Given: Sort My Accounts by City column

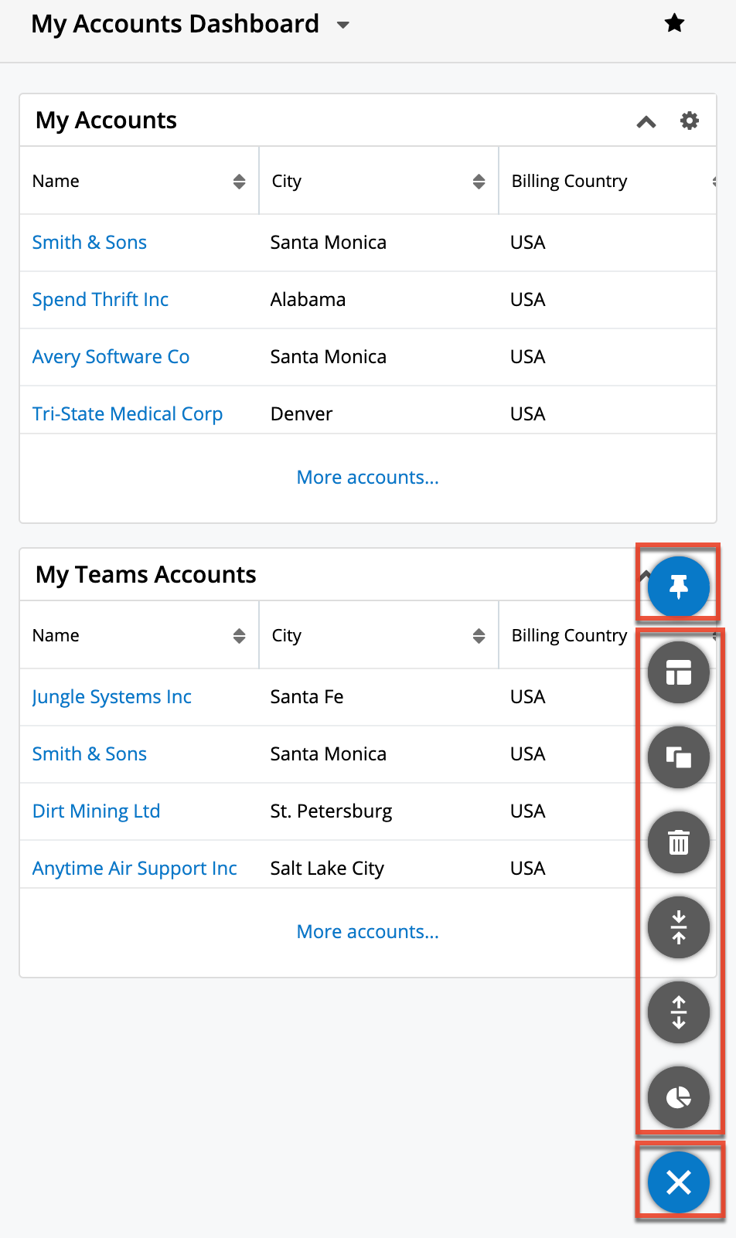Looking at the screenshot, I should (x=479, y=182).
